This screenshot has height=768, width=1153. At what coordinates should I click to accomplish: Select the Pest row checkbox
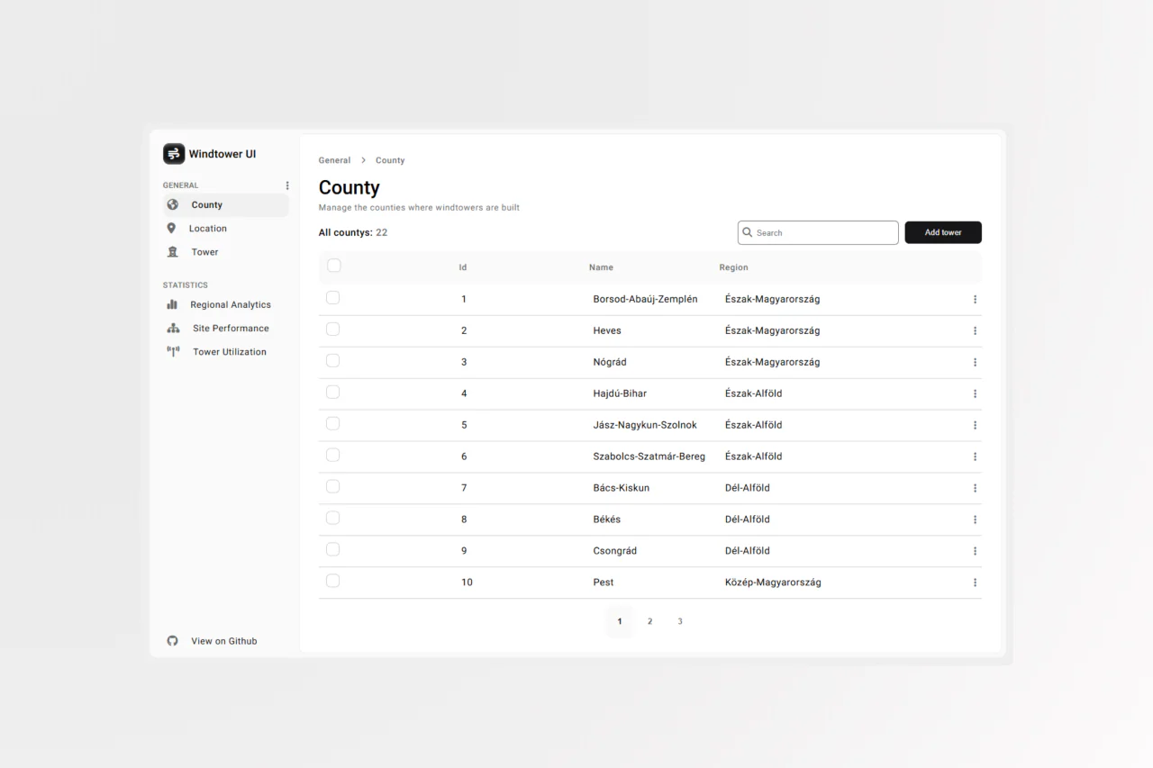(x=333, y=582)
